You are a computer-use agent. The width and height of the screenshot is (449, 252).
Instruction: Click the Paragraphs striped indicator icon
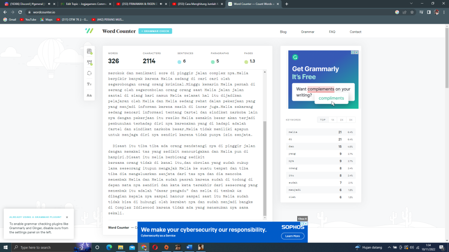pyautogui.click(x=213, y=62)
